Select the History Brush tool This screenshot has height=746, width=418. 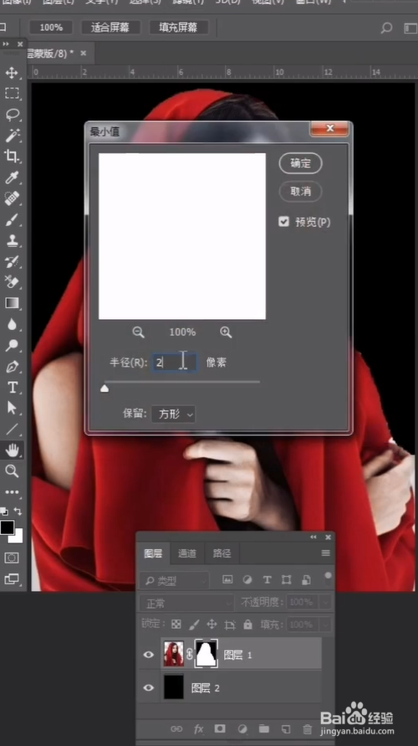click(12, 261)
